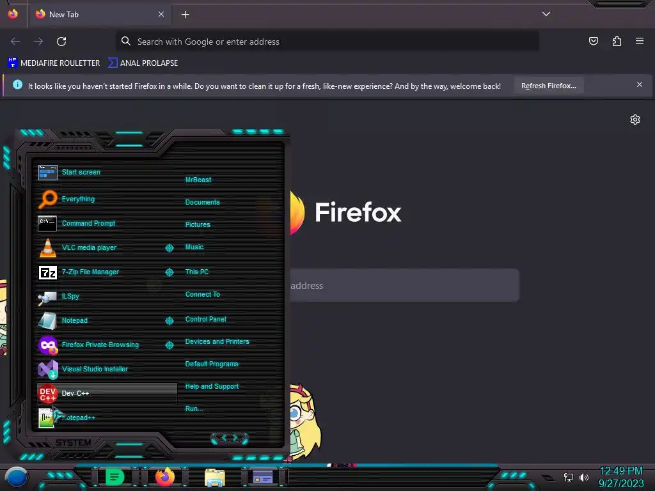Click the new tab page search box
Screen dimensions: 655x491
[404, 285]
